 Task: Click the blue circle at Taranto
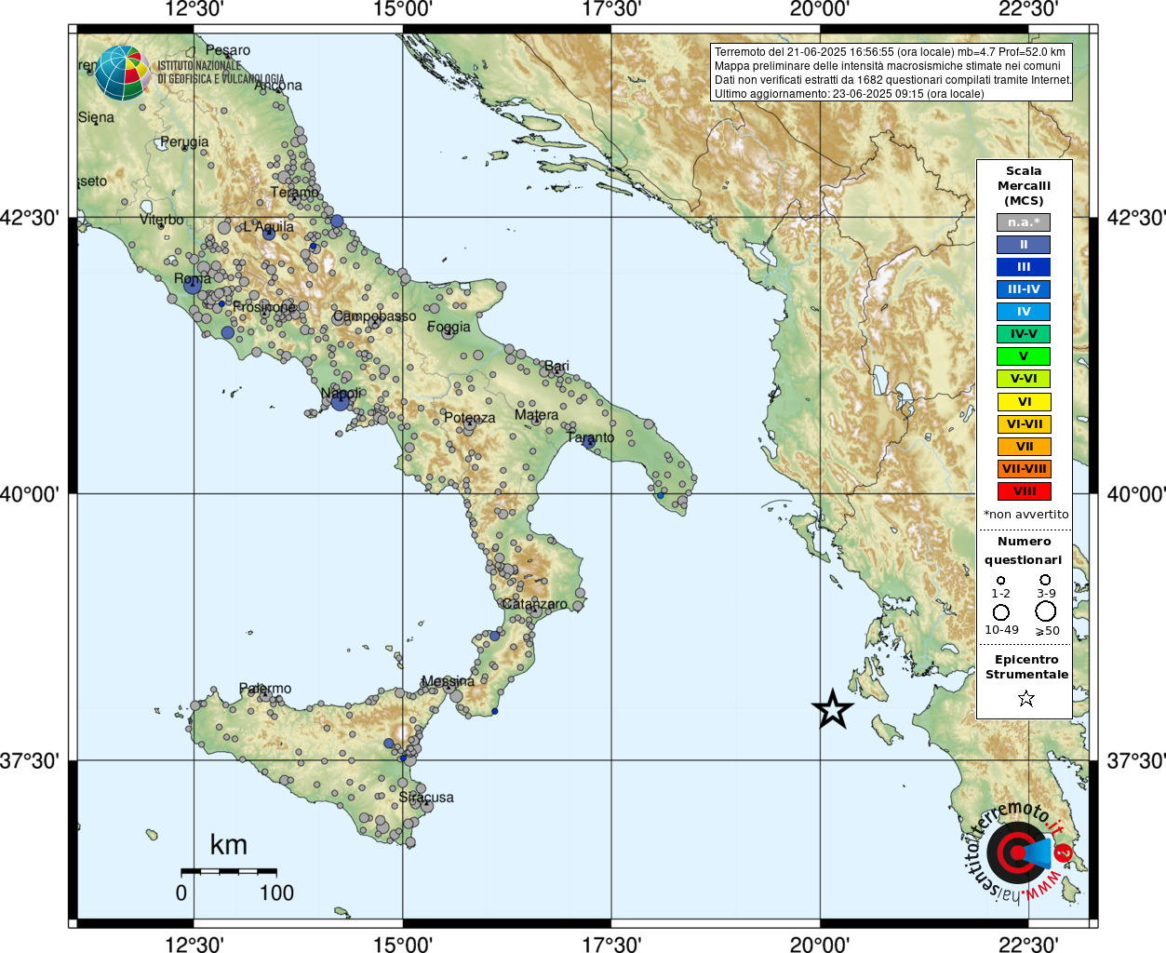tap(589, 442)
